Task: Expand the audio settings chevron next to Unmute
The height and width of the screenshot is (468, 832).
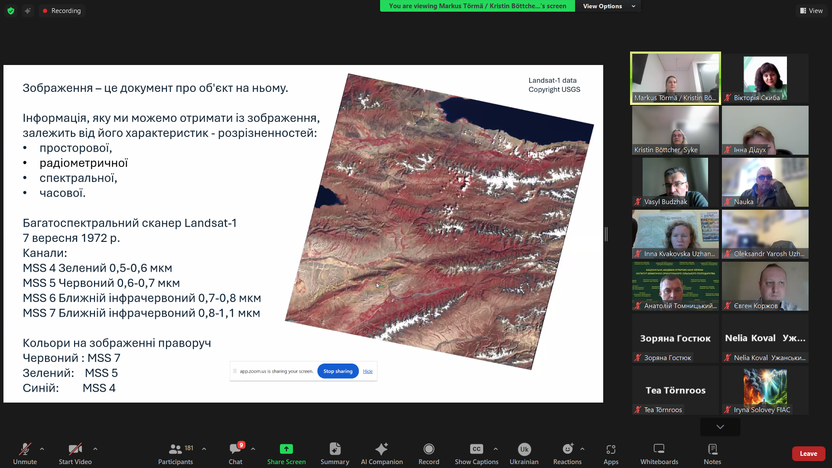Action: [42, 449]
